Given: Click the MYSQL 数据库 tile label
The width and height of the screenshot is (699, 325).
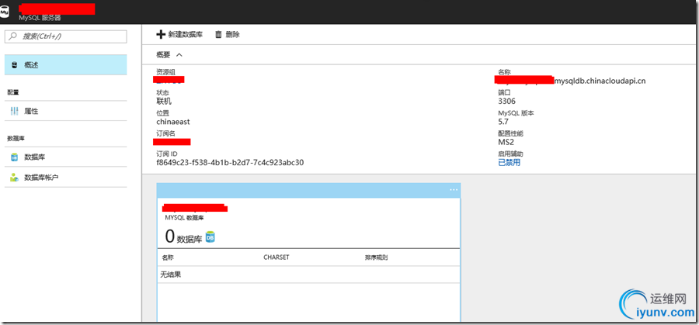Looking at the screenshot, I should pos(185,218).
